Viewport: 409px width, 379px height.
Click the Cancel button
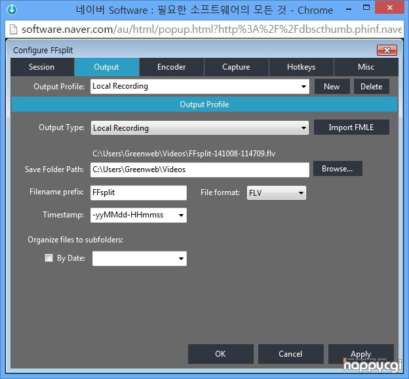coord(290,354)
